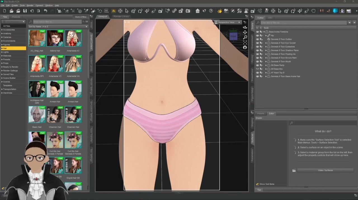Click the New file icon in toolbar
Image resolution: width=358 pixels, height=200 pixels.
click(x=4, y=11)
